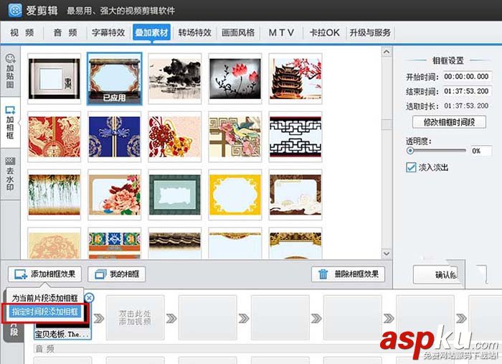Click the 修改相框时间段 button
This screenshot has height=364, width=502.
pos(449,122)
